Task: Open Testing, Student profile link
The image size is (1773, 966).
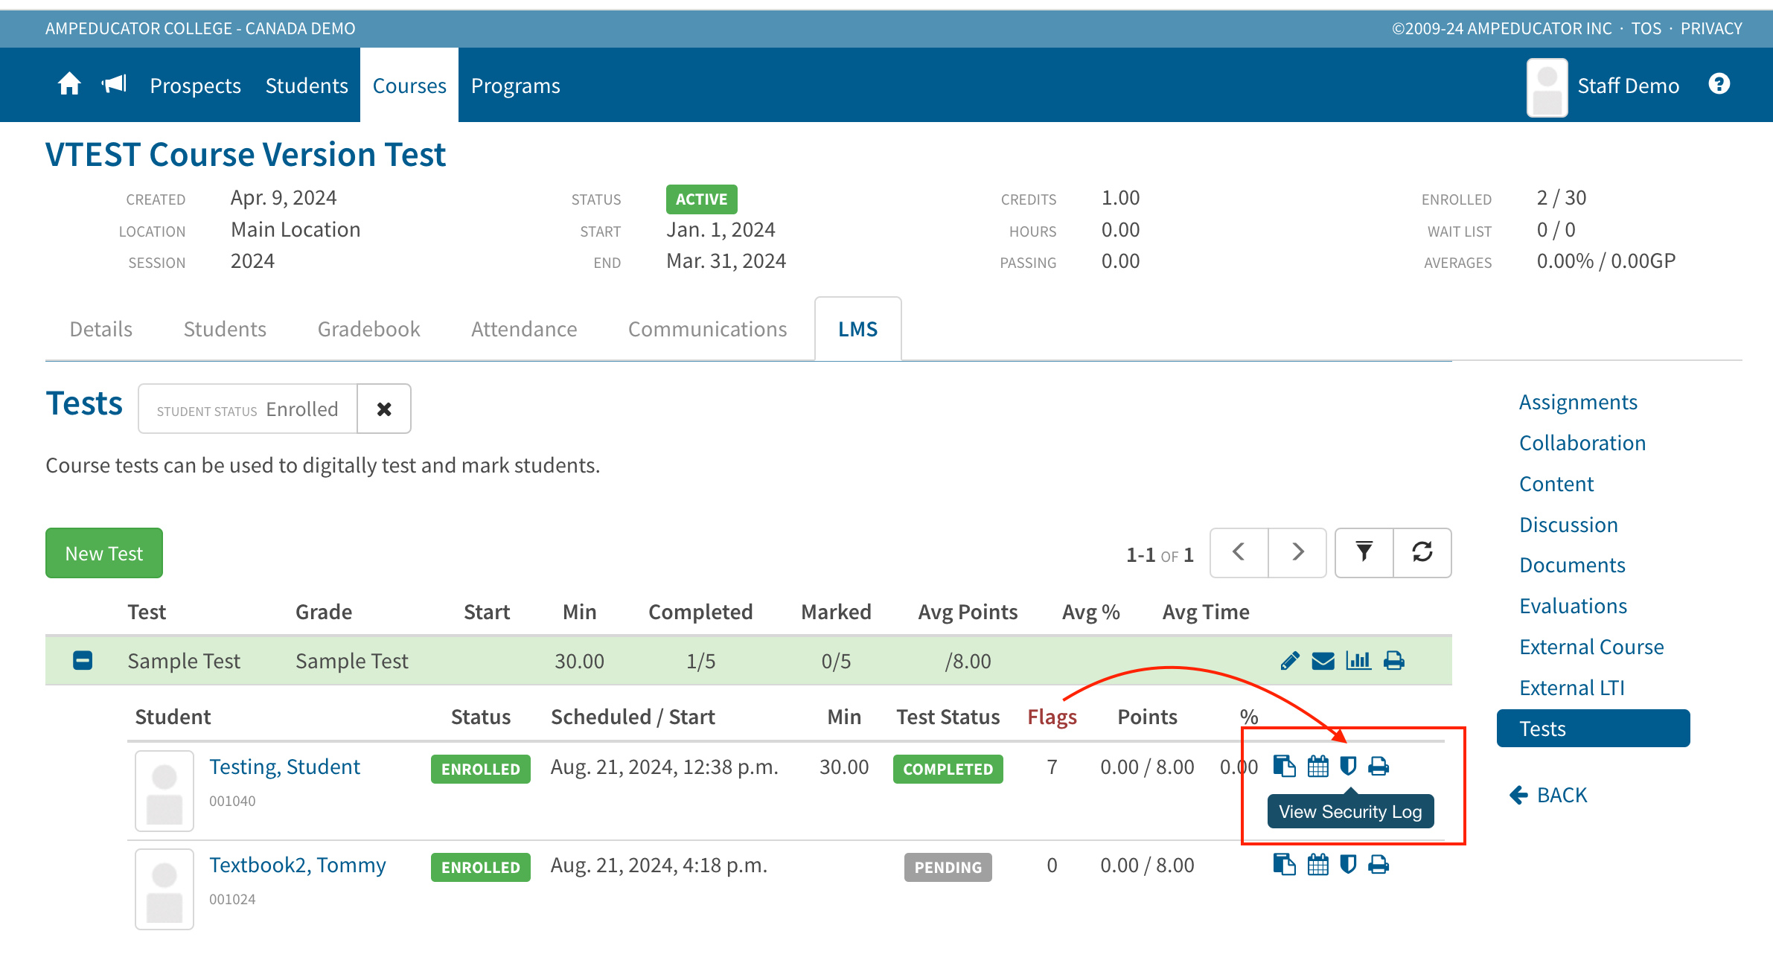Action: click(x=284, y=767)
